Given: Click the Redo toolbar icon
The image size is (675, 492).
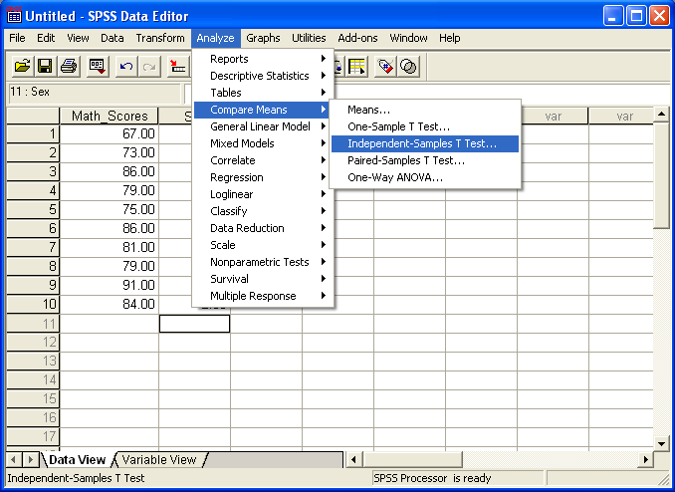Looking at the screenshot, I should click(x=149, y=67).
